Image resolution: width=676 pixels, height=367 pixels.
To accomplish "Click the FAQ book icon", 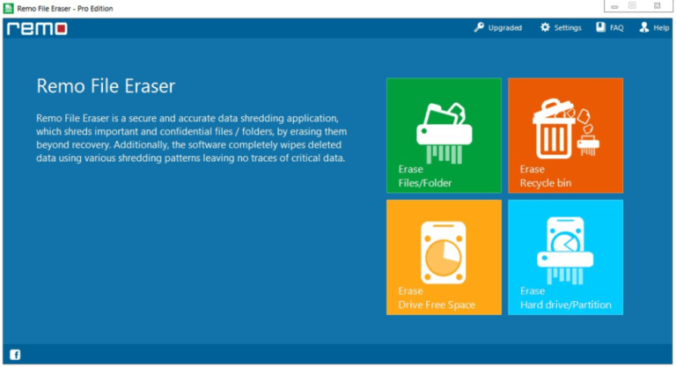I will pyautogui.click(x=600, y=27).
